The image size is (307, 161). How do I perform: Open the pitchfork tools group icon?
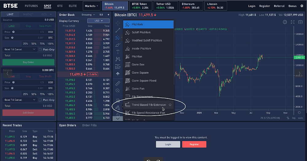pyautogui.click(x=118, y=37)
